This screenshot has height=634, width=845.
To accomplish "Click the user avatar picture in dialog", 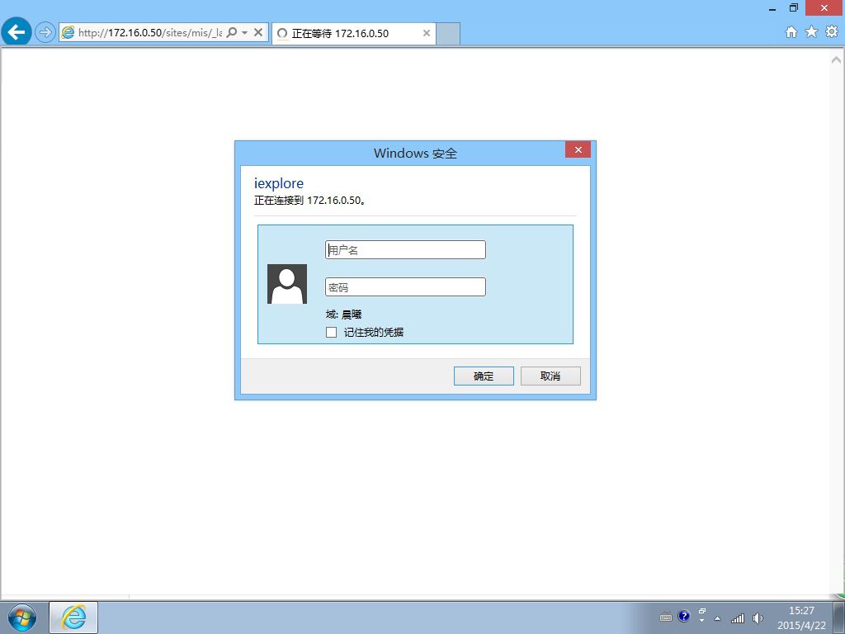I will click(287, 284).
